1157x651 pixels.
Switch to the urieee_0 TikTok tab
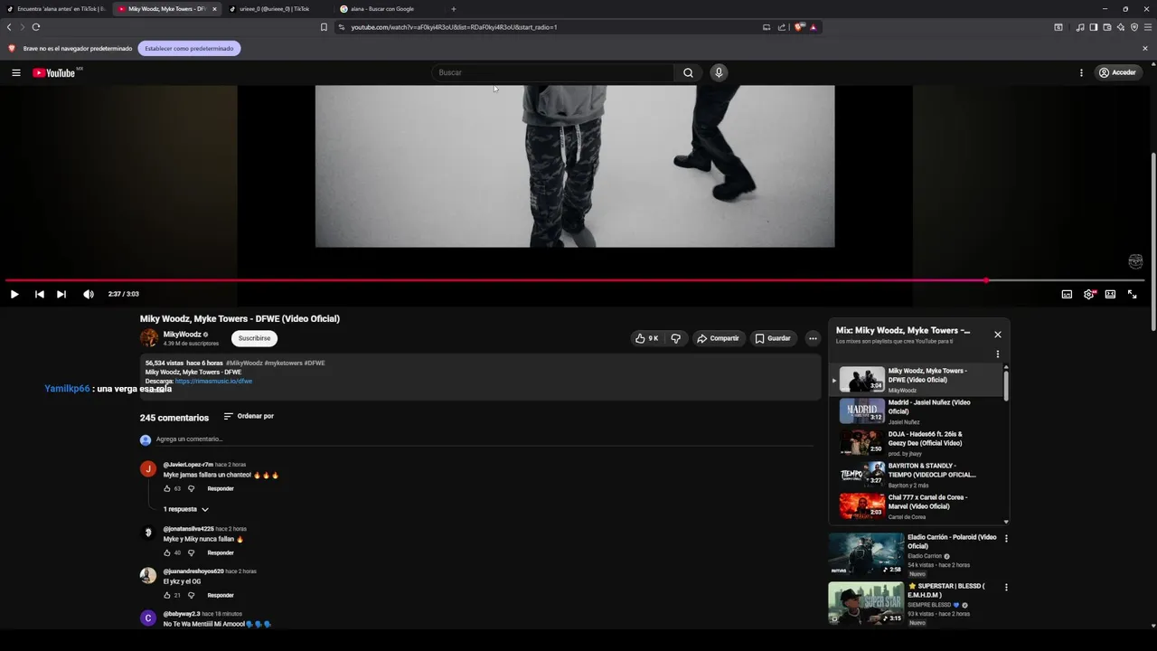277,9
